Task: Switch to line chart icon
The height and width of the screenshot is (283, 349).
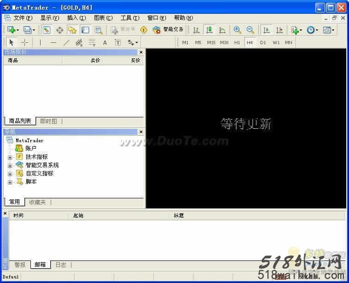Action: click(x=222, y=30)
